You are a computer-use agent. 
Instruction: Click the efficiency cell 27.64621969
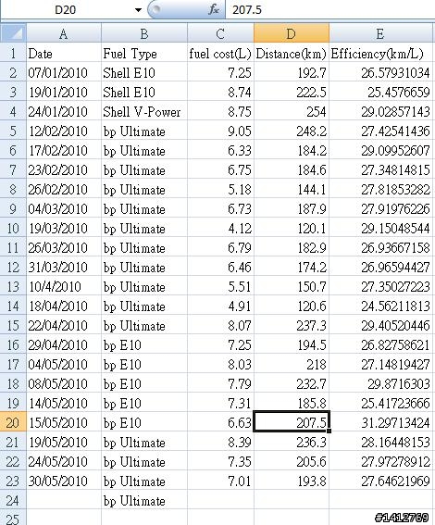point(380,481)
